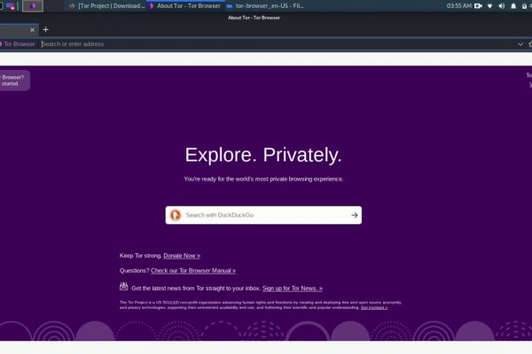The image size is (532, 354).
Task: Click the volume icon in system tray
Action: (502, 5)
